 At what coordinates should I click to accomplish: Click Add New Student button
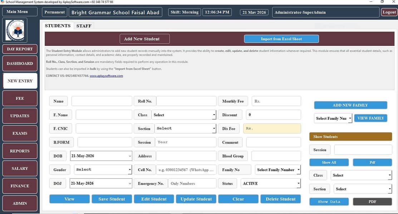pyautogui.click(x=145, y=39)
